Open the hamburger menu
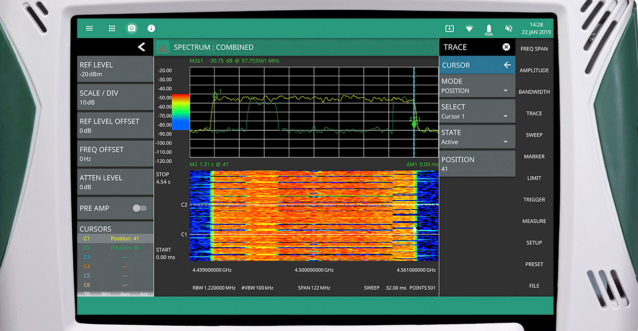Viewport: 638px width, 331px height. coord(89,28)
